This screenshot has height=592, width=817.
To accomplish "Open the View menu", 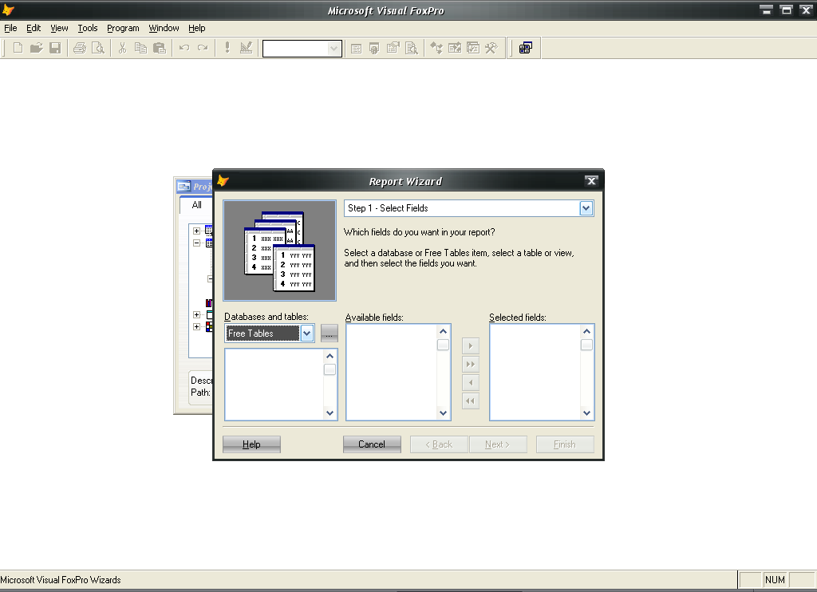I will tap(59, 28).
